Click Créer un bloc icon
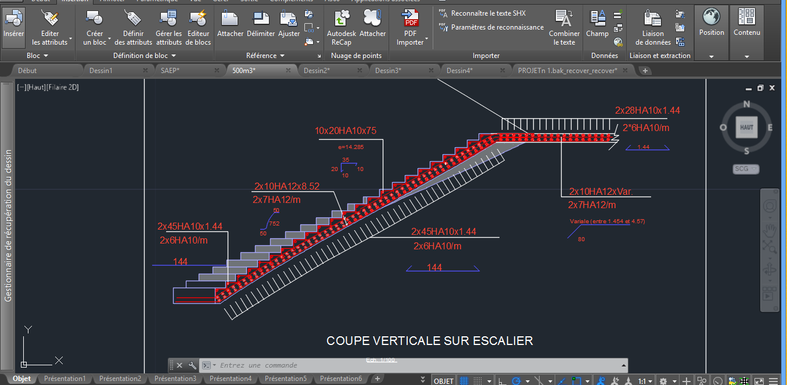Viewport: 787px width, 385px height. coord(95,27)
